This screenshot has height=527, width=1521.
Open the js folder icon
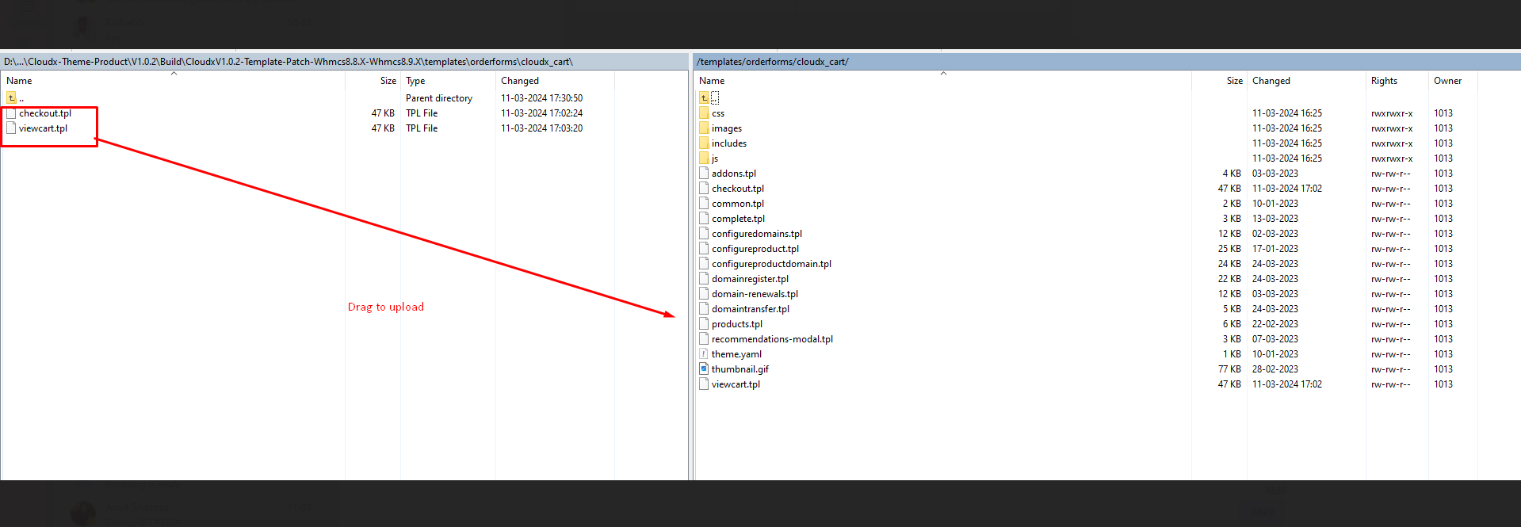click(x=704, y=158)
